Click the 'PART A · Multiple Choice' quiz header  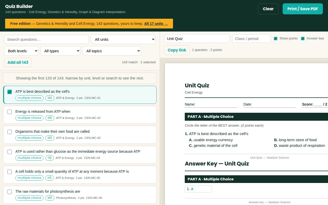tap(256, 117)
